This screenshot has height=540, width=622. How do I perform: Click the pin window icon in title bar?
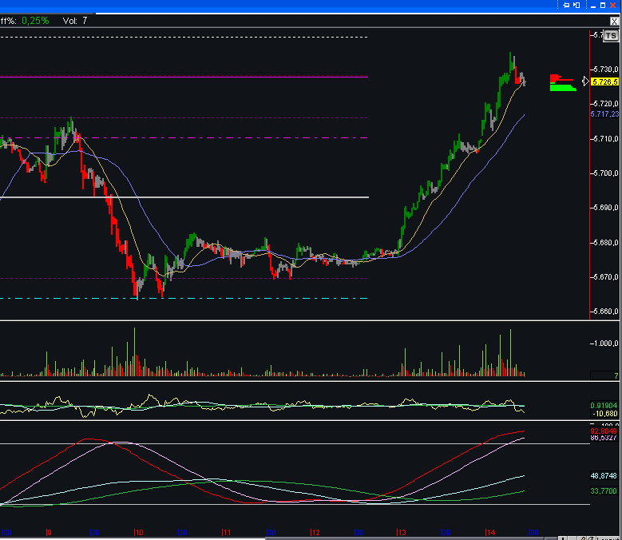(x=566, y=5)
